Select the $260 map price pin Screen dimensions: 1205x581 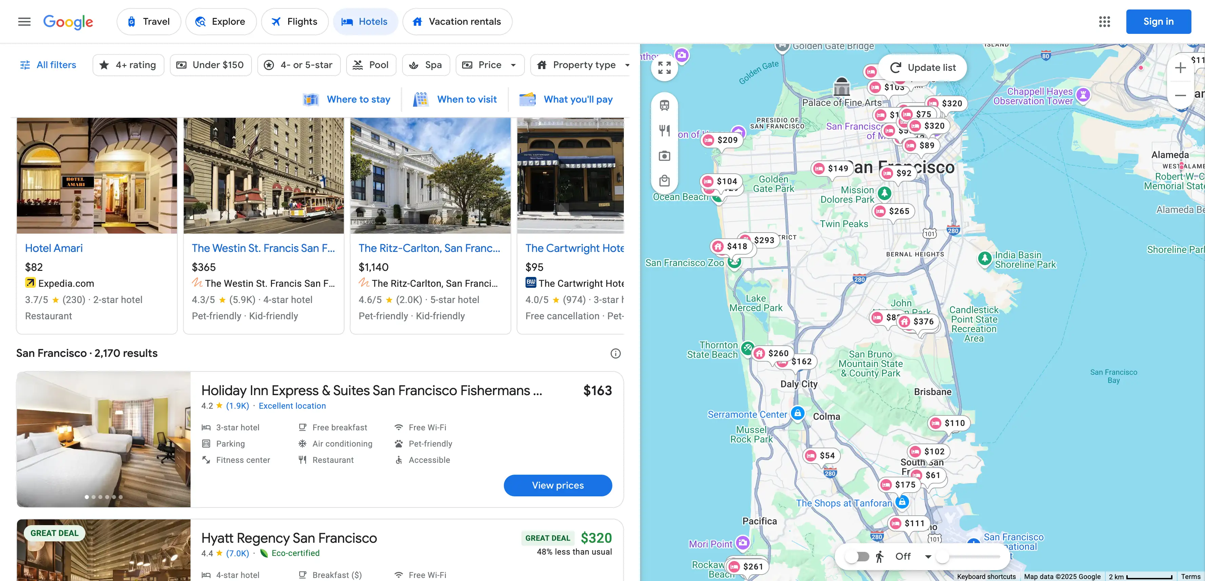click(772, 353)
